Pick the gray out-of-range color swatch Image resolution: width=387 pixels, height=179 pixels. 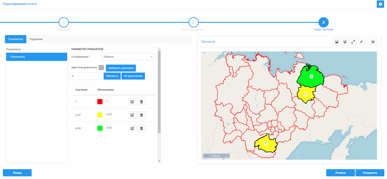[101, 68]
